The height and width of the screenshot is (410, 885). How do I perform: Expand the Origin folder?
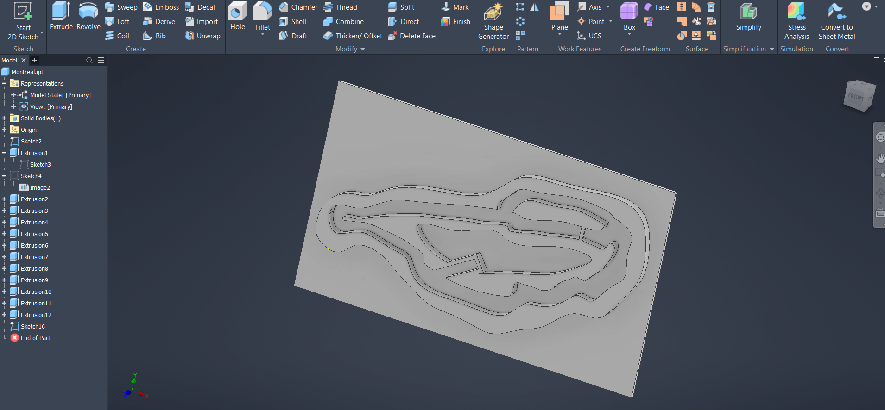tap(4, 130)
